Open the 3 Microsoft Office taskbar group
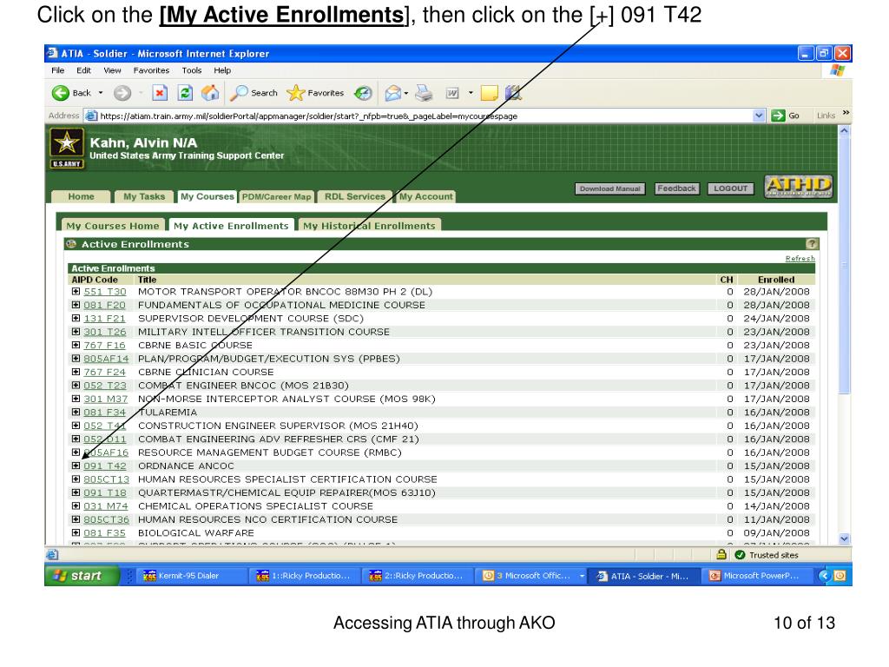The width and height of the screenshot is (889, 667). [532, 576]
